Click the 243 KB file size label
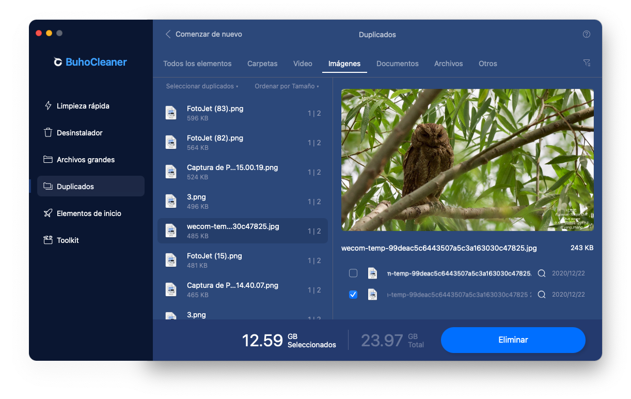 click(x=582, y=248)
